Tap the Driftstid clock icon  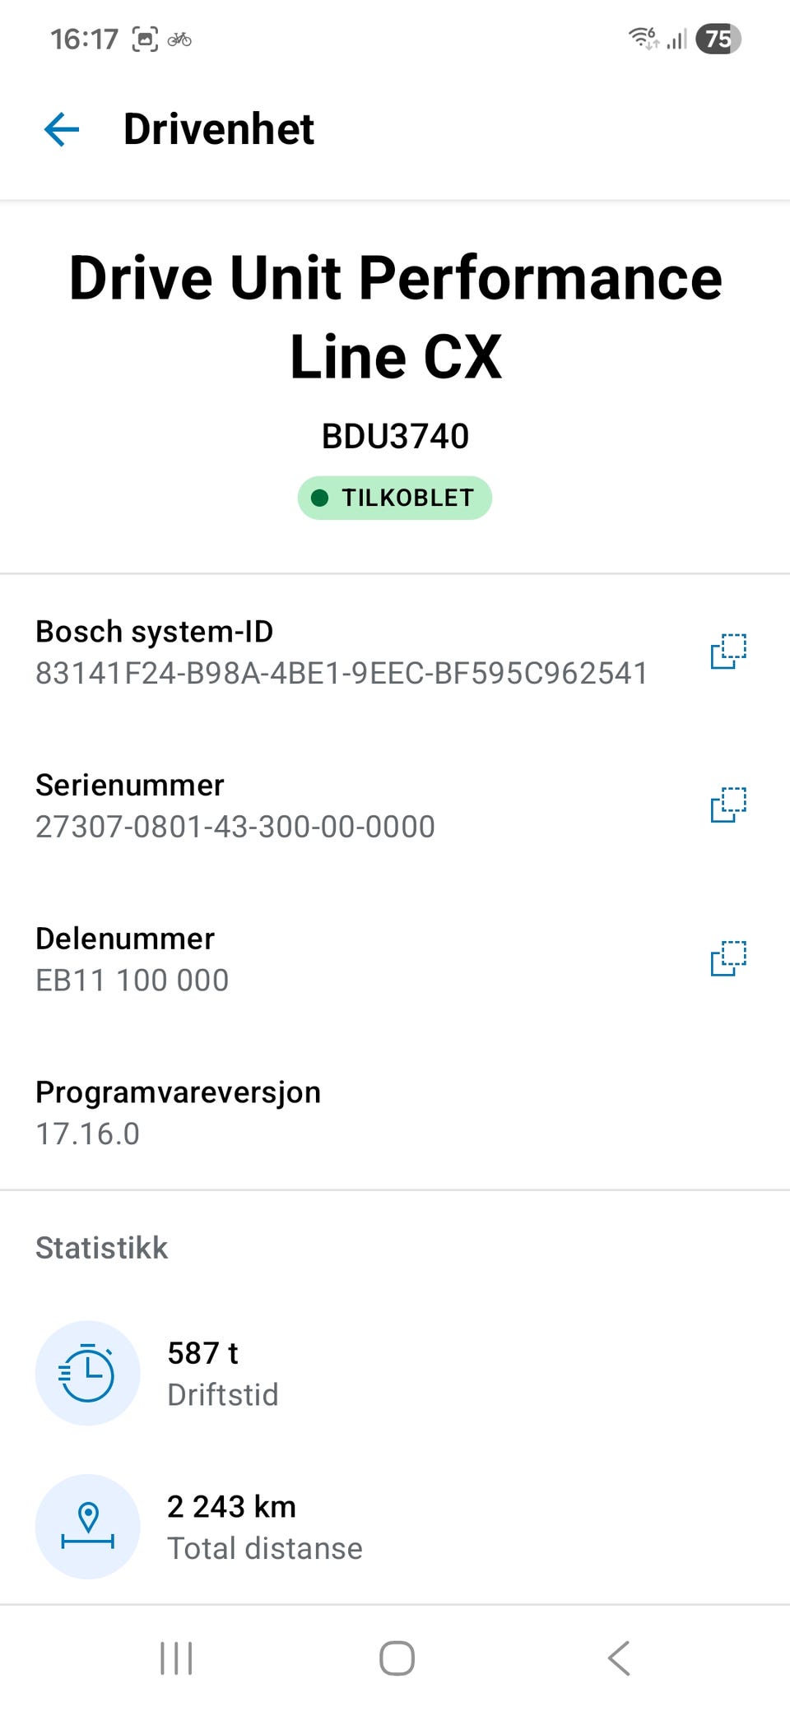[87, 1373]
